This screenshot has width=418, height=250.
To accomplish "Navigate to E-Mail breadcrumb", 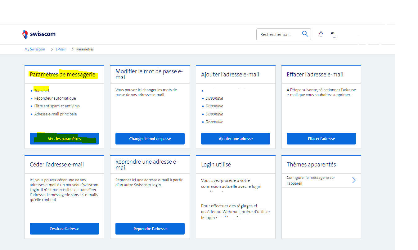I will click(x=61, y=49).
